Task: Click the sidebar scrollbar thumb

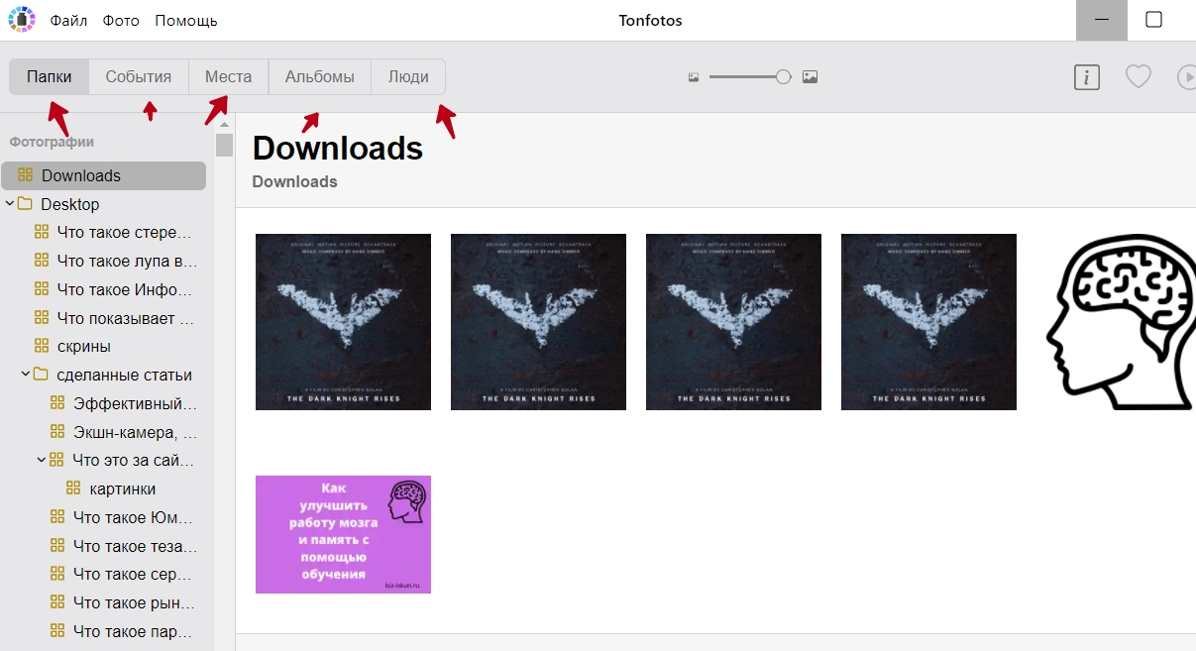Action: tap(224, 146)
